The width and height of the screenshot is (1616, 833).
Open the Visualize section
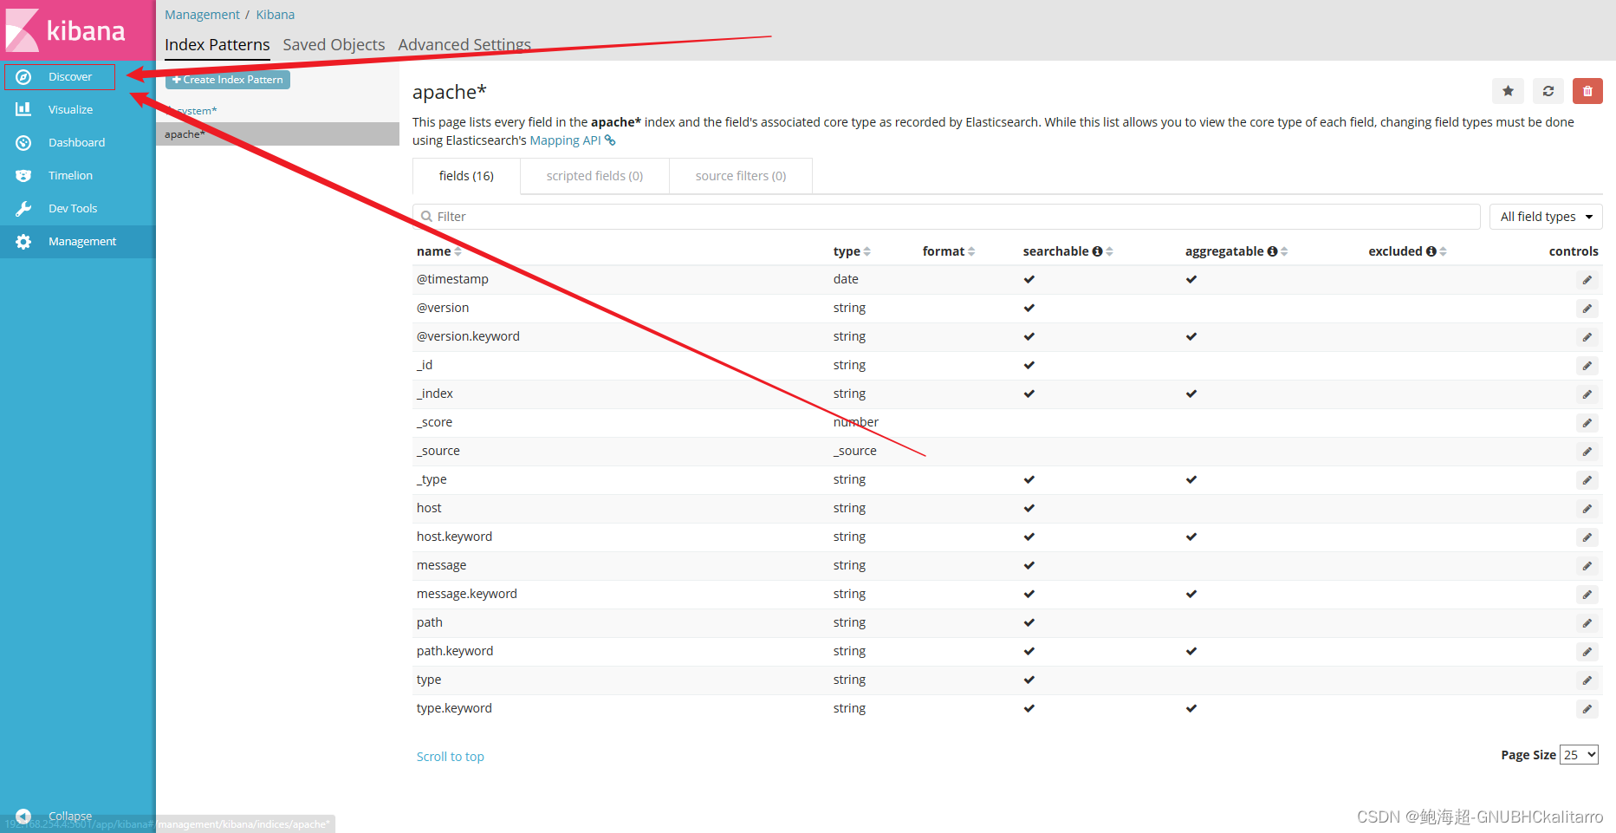coord(70,110)
